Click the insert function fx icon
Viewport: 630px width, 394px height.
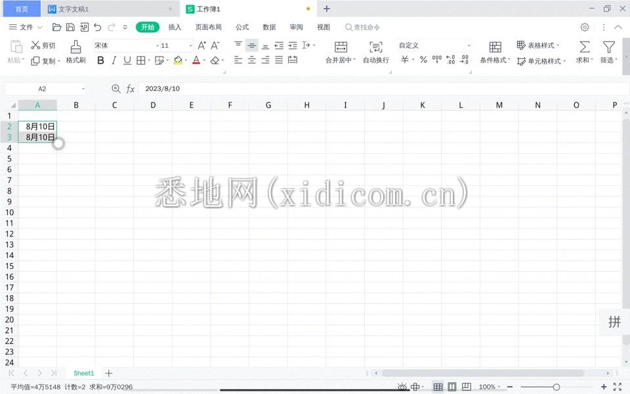(x=131, y=89)
